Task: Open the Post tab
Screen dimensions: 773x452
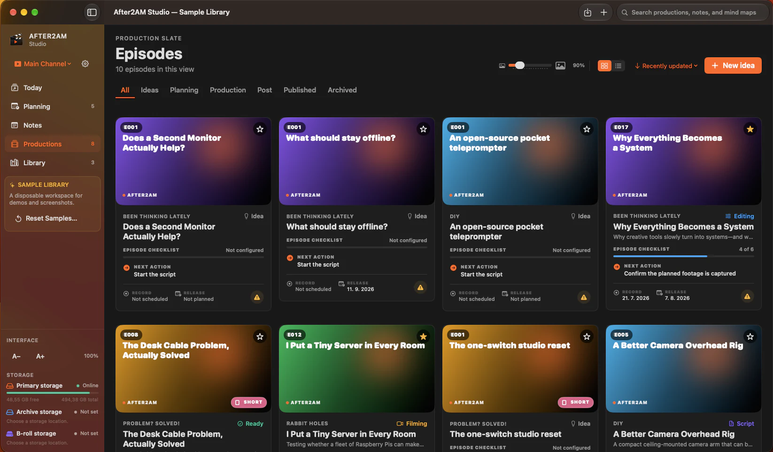Action: (x=264, y=90)
